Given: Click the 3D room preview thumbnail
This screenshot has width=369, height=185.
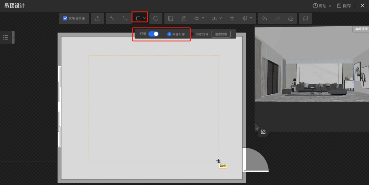Looking at the screenshot, I should click(312, 64).
